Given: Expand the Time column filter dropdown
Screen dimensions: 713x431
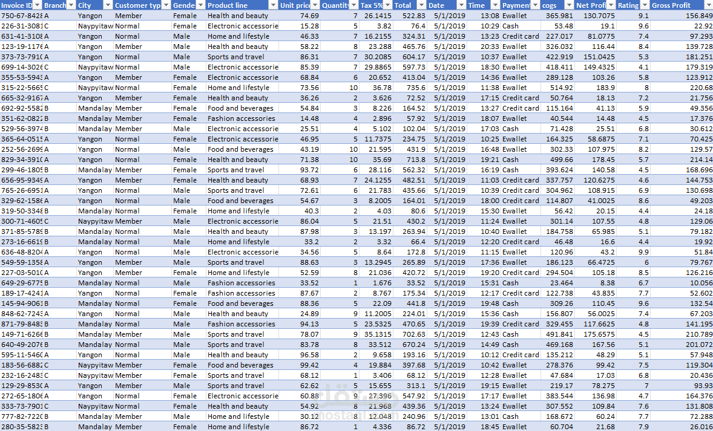Looking at the screenshot, I should 494,5.
